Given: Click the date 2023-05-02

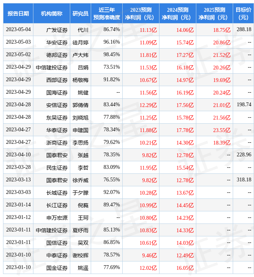Looking at the screenshot, I should [18, 54].
